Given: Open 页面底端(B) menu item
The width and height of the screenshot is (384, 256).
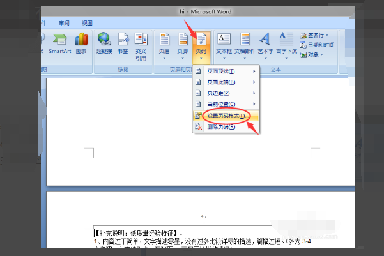Looking at the screenshot, I should (226, 82).
